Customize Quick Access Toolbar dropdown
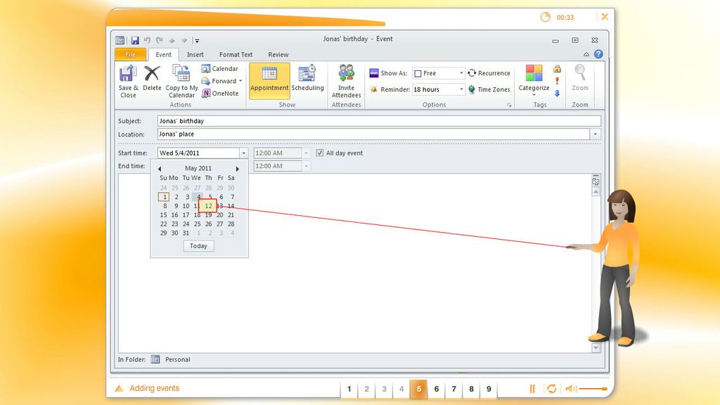 point(197,40)
